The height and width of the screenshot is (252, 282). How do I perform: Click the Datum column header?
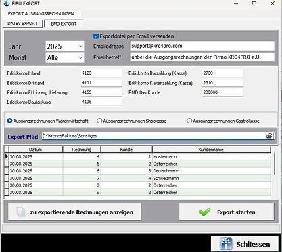36,150
